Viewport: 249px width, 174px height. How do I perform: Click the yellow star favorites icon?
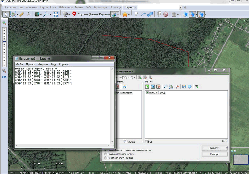tap(125, 14)
